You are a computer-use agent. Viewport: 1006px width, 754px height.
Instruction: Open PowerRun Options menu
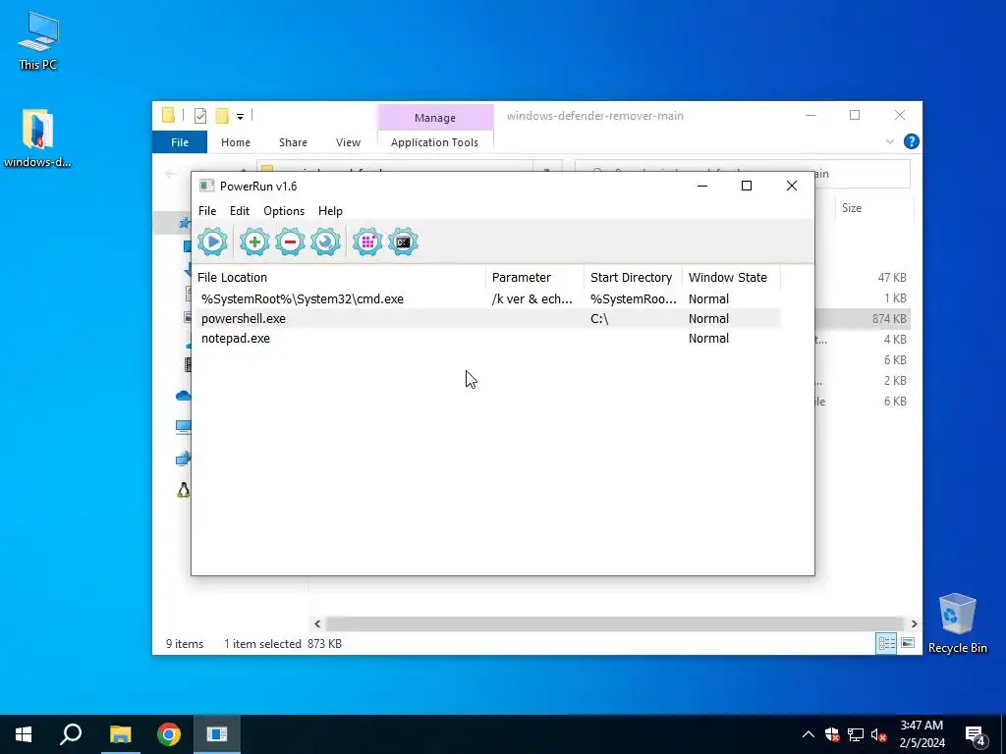pyautogui.click(x=284, y=211)
